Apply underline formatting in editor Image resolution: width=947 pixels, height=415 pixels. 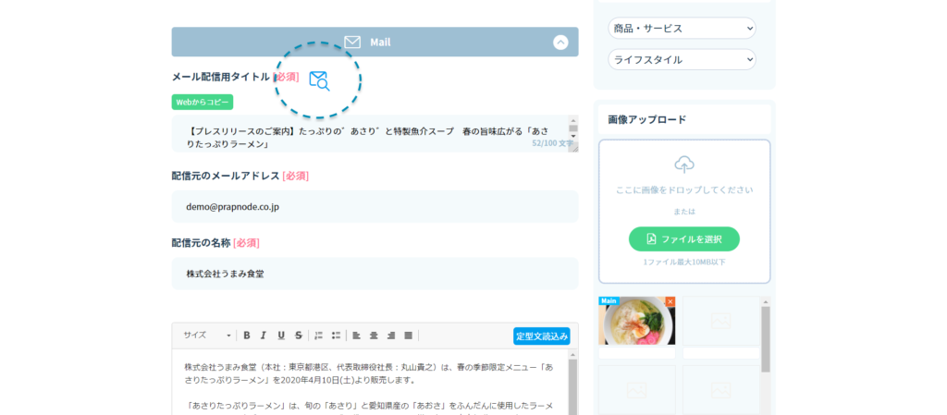point(281,336)
